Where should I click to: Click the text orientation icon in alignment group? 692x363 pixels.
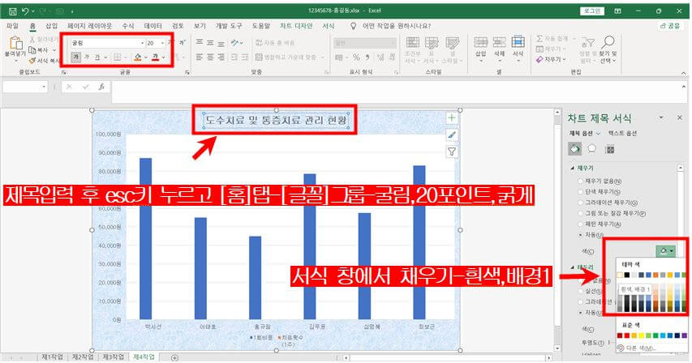[x=234, y=43]
